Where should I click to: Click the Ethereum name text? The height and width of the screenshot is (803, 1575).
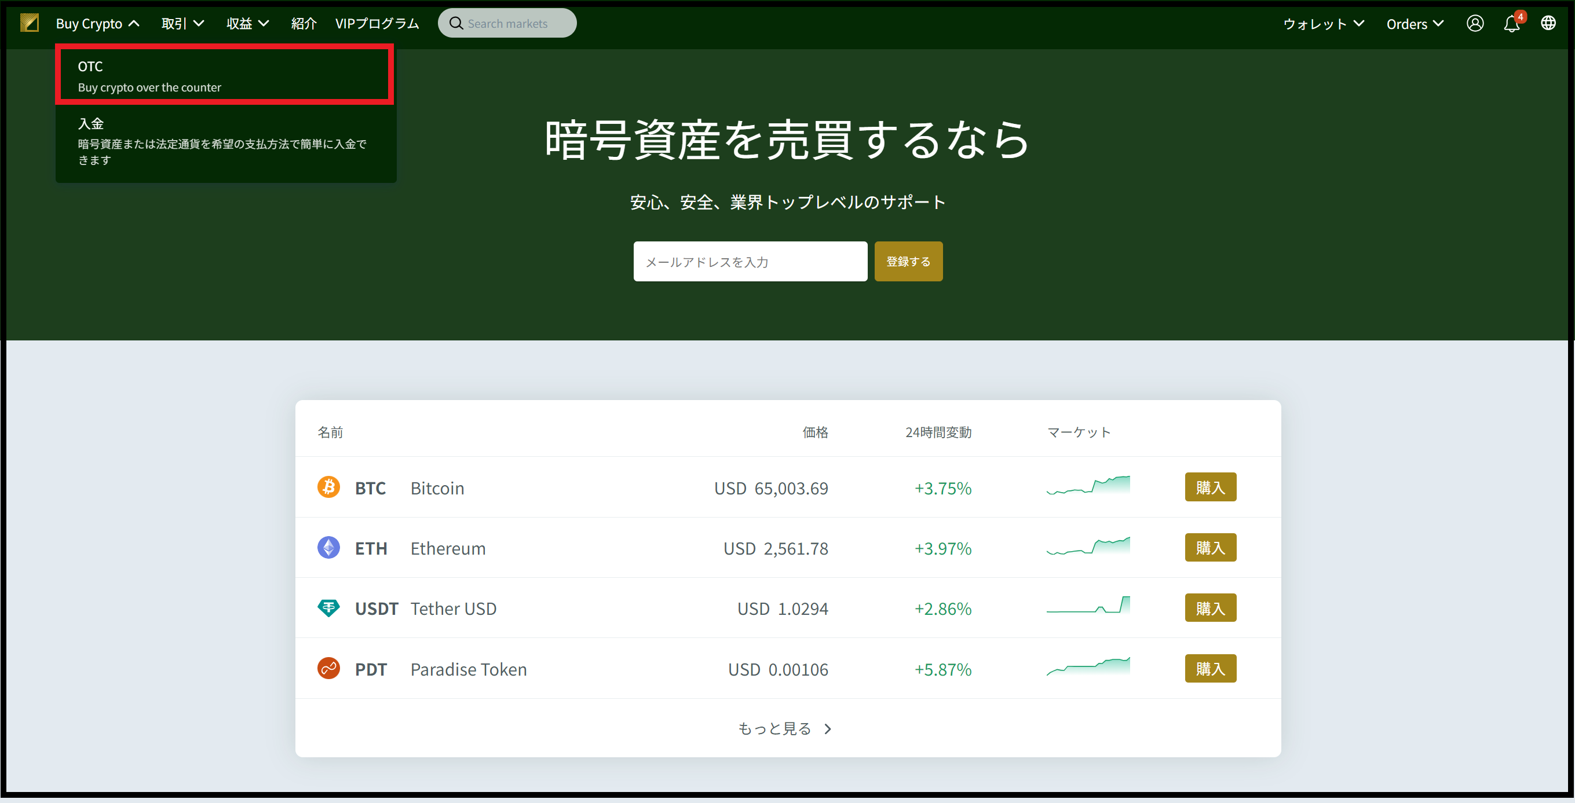point(448,549)
